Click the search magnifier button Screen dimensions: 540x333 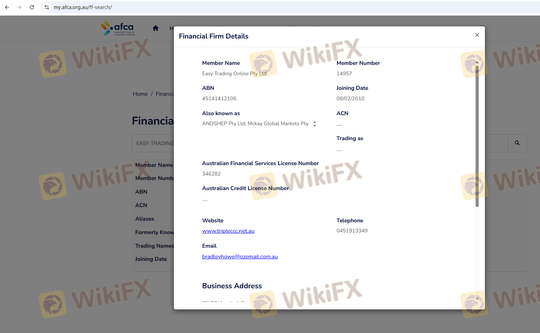point(517,143)
